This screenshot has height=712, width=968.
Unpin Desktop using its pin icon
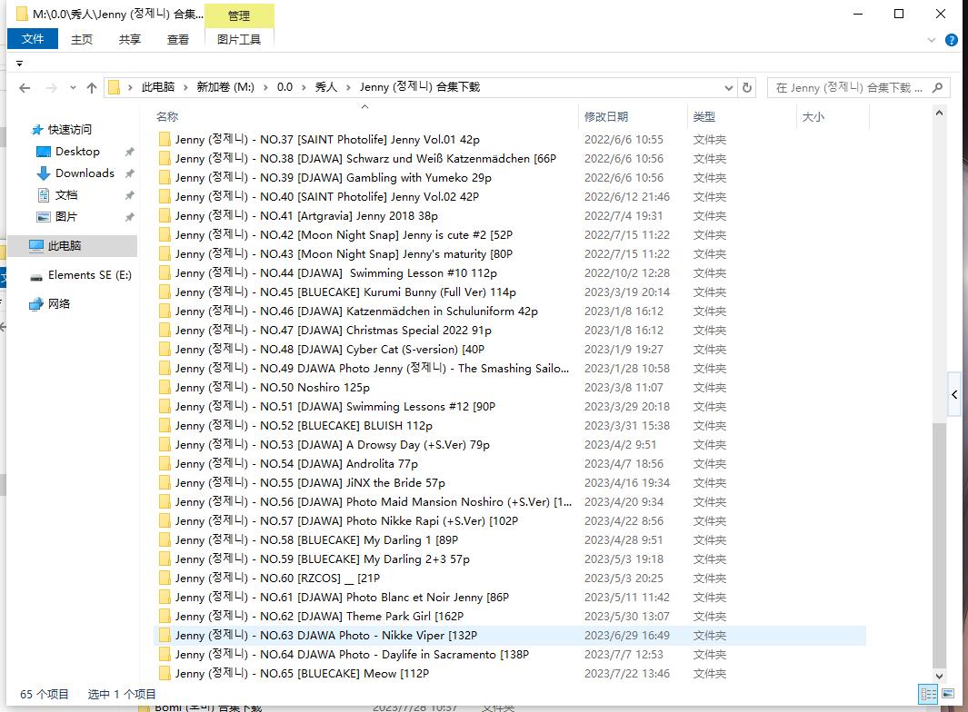[x=130, y=152]
